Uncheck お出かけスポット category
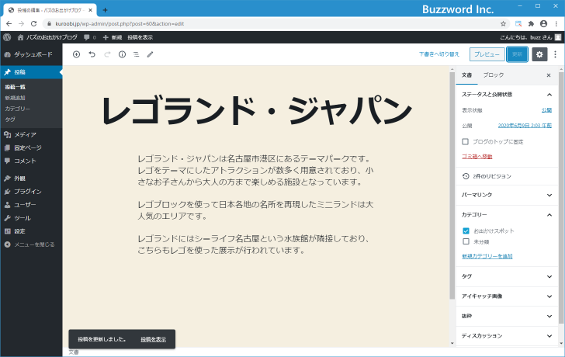This screenshot has height=357, width=565. (x=466, y=231)
